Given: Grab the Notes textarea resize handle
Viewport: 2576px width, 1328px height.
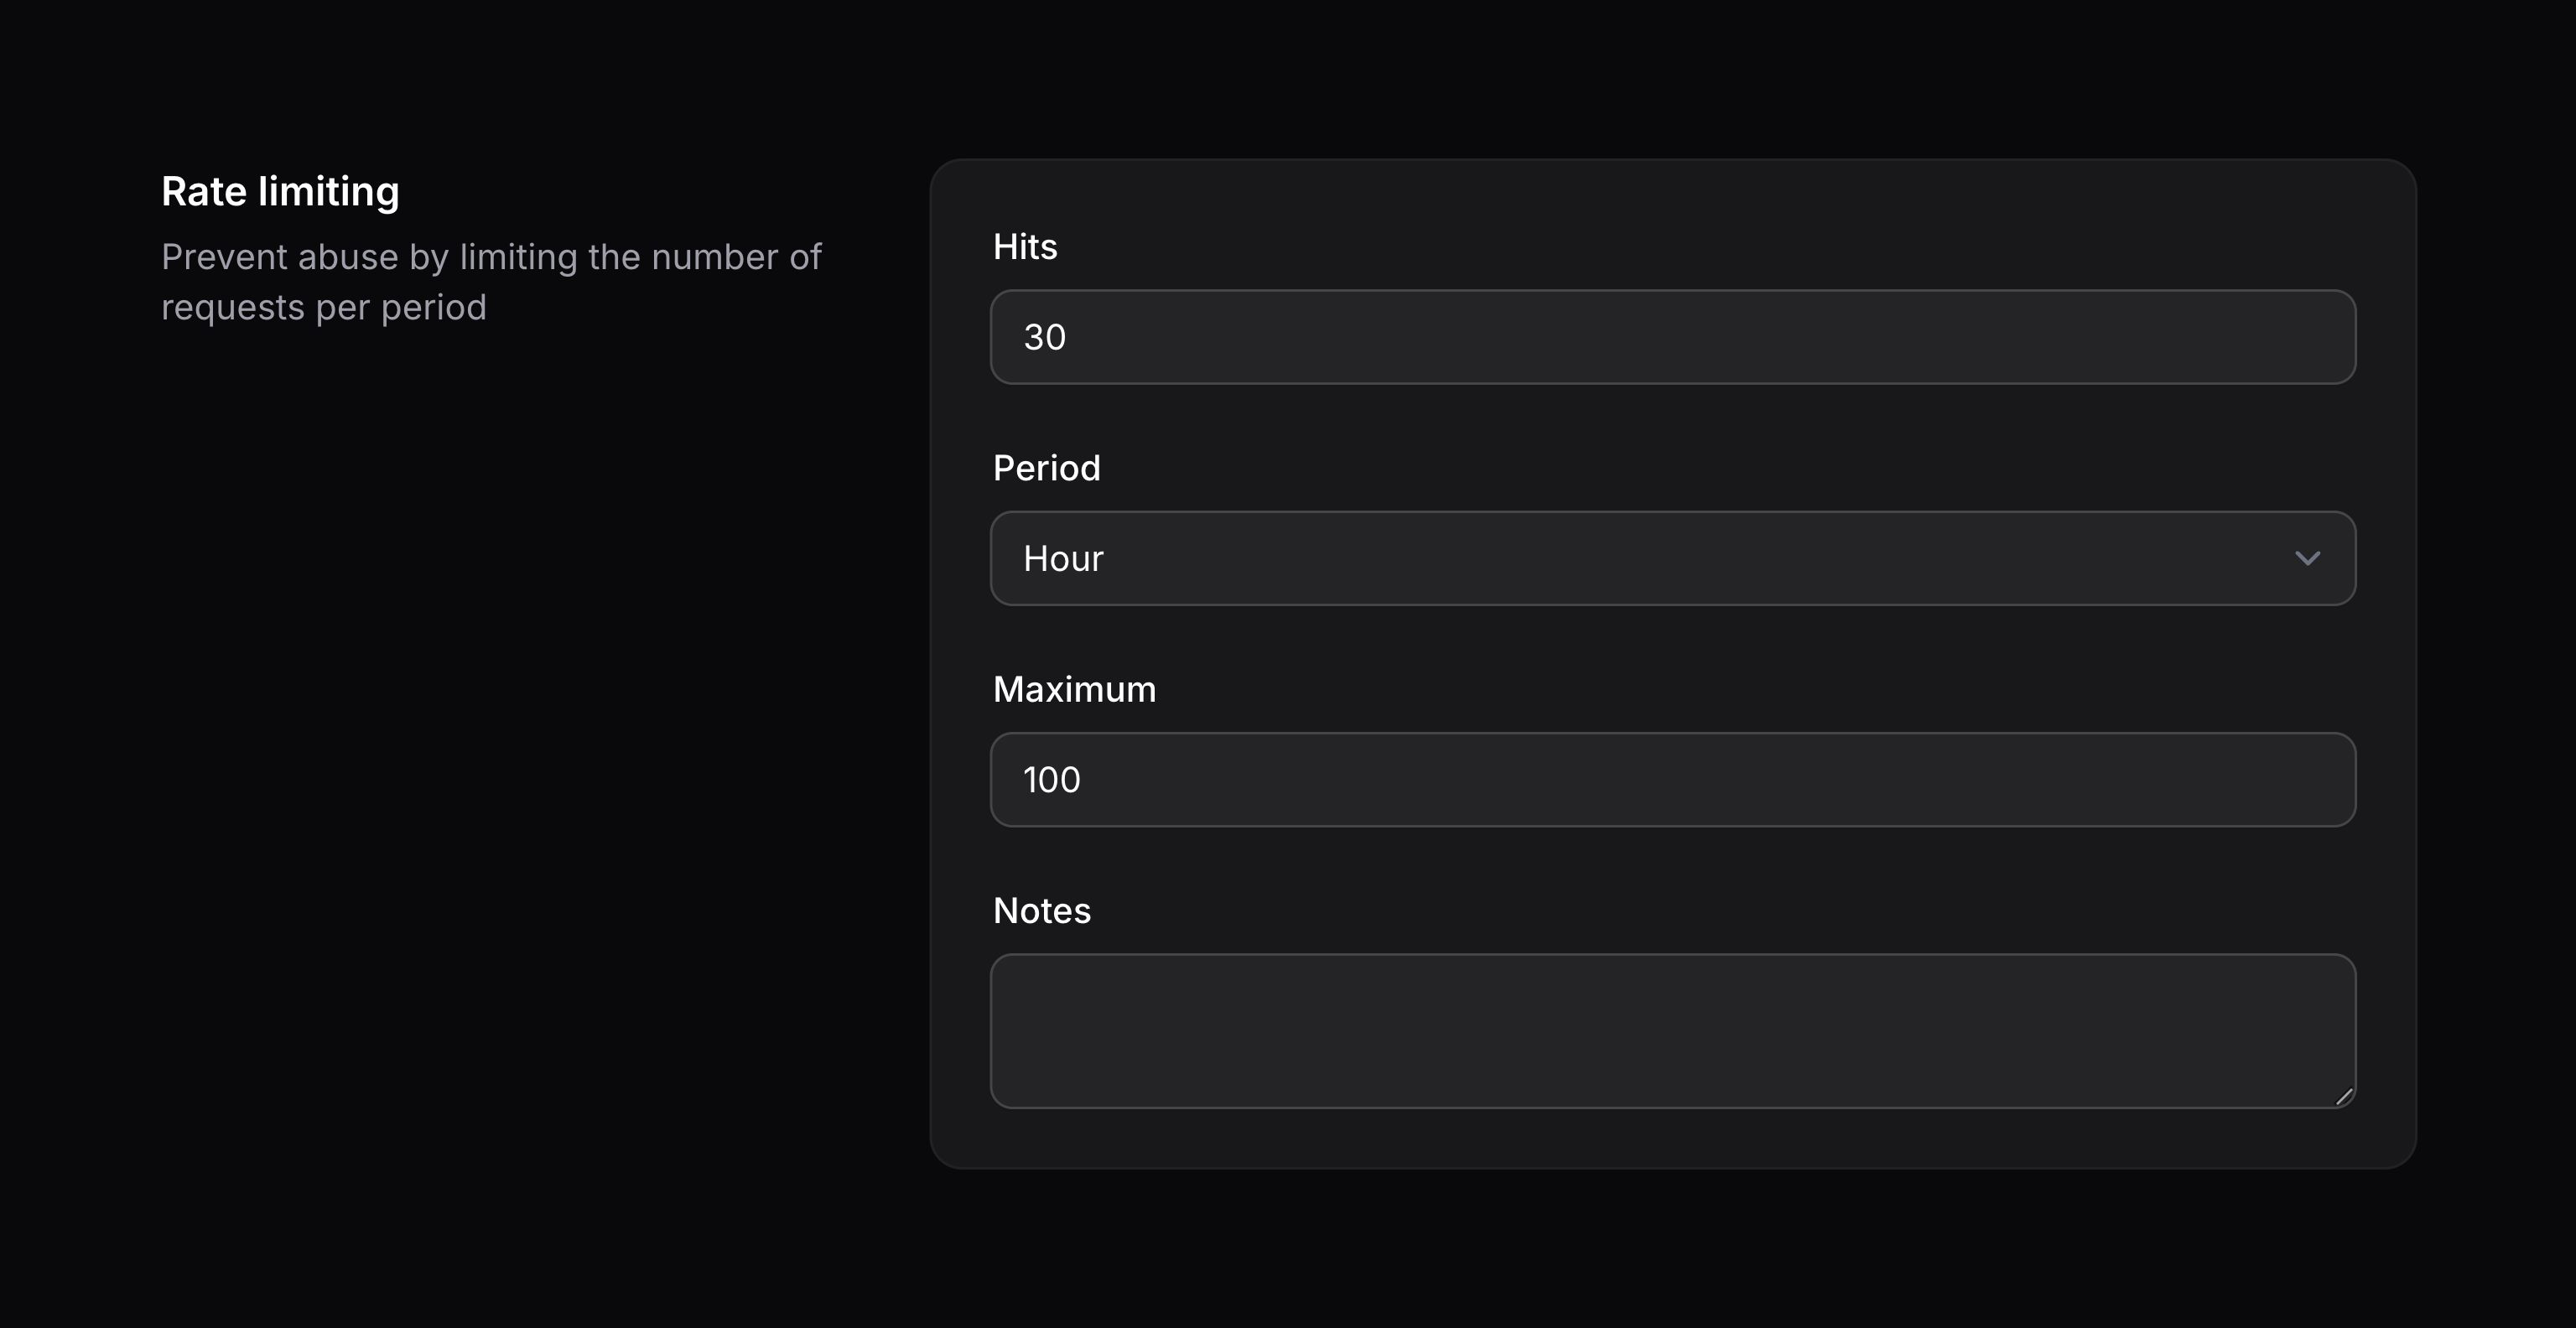Looking at the screenshot, I should 2343,1096.
